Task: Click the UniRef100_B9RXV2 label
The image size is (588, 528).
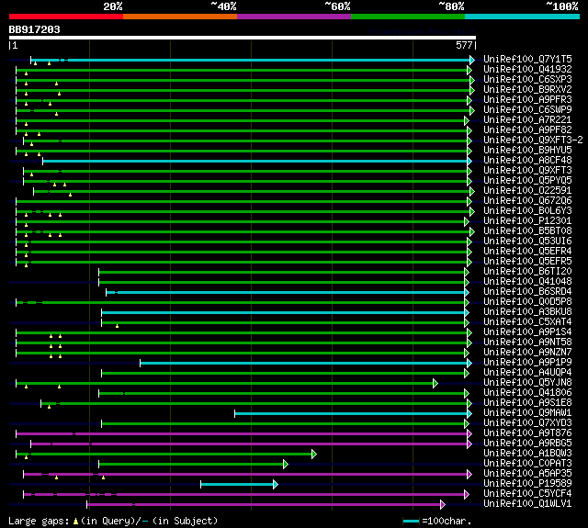Action: click(527, 90)
